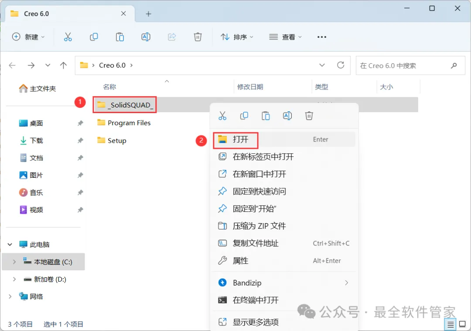Choose 在新窗口中打开 menu entry
Viewport: 471px width, 331px height.
[x=284, y=174]
